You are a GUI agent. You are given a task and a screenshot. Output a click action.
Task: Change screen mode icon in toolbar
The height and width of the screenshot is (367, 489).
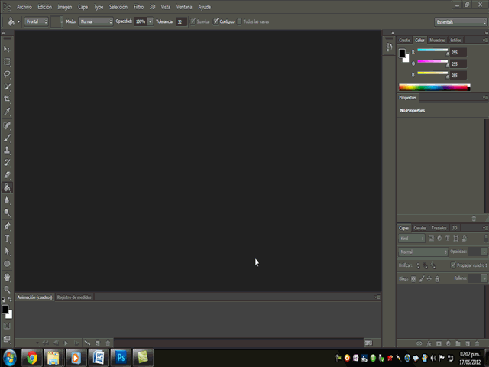7,339
